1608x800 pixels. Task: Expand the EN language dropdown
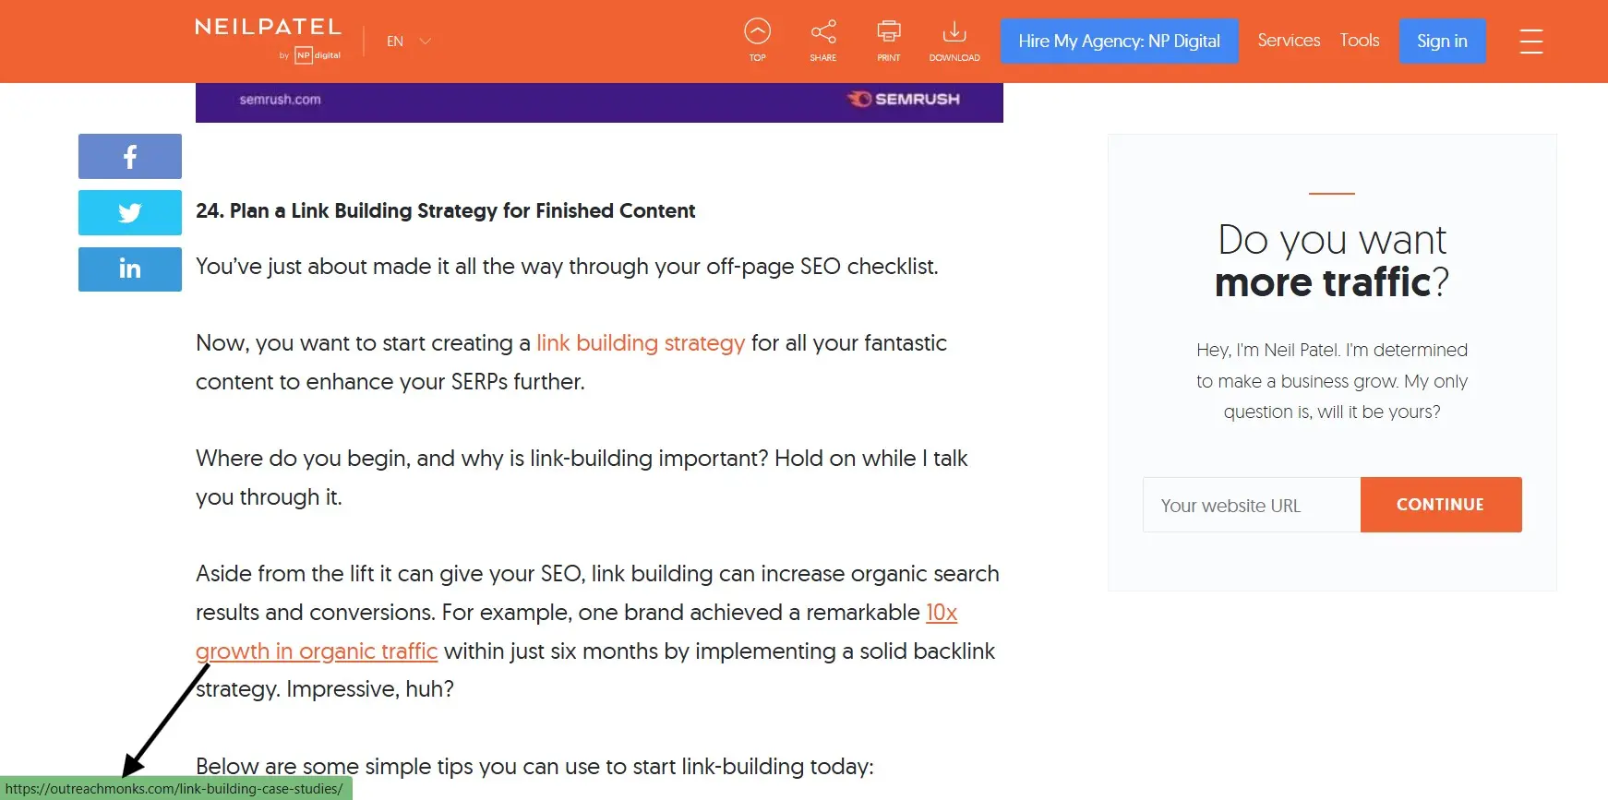pyautogui.click(x=408, y=42)
